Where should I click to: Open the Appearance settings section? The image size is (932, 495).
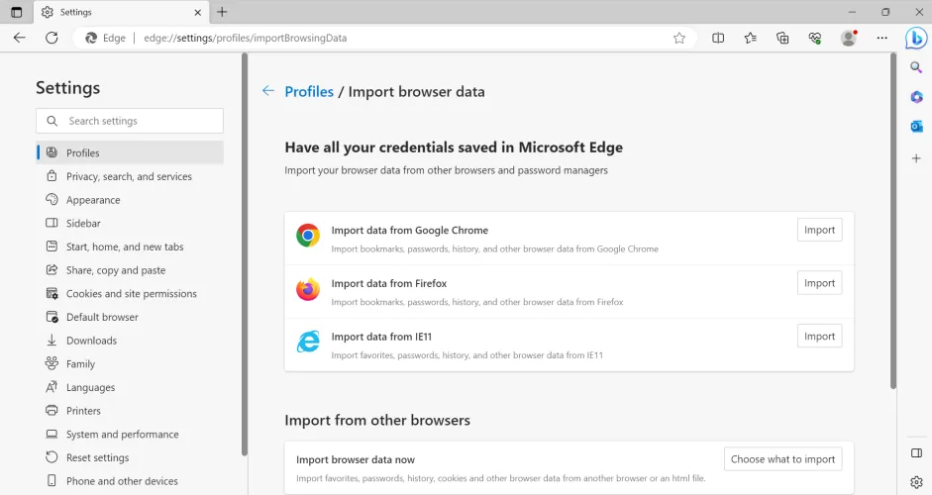click(x=93, y=200)
